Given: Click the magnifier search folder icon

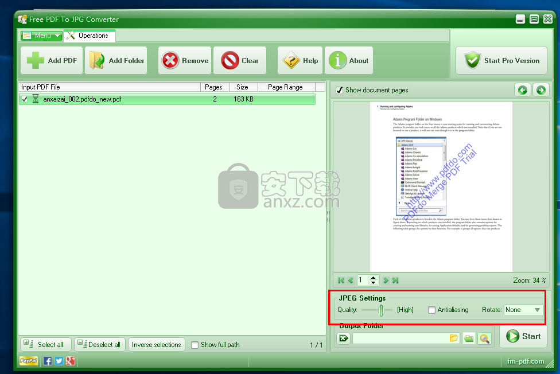Looking at the screenshot, I should (x=485, y=338).
